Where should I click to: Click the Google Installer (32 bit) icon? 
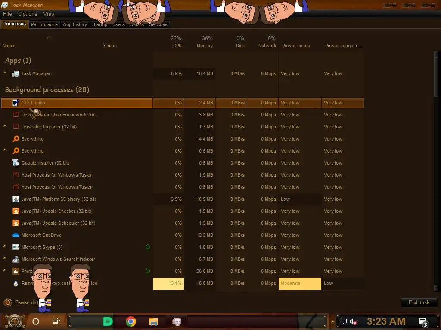[16, 163]
